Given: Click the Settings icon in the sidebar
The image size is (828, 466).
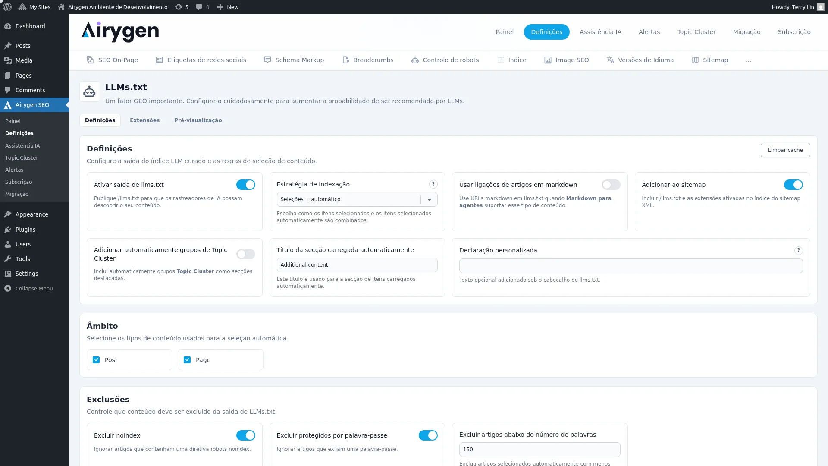Looking at the screenshot, I should point(8,274).
